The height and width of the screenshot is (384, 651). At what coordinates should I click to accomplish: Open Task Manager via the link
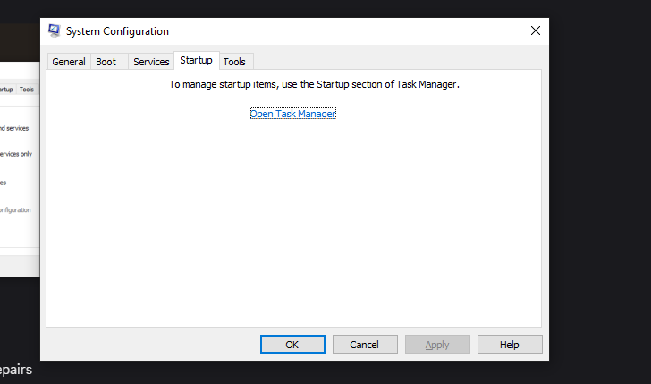[x=292, y=114]
